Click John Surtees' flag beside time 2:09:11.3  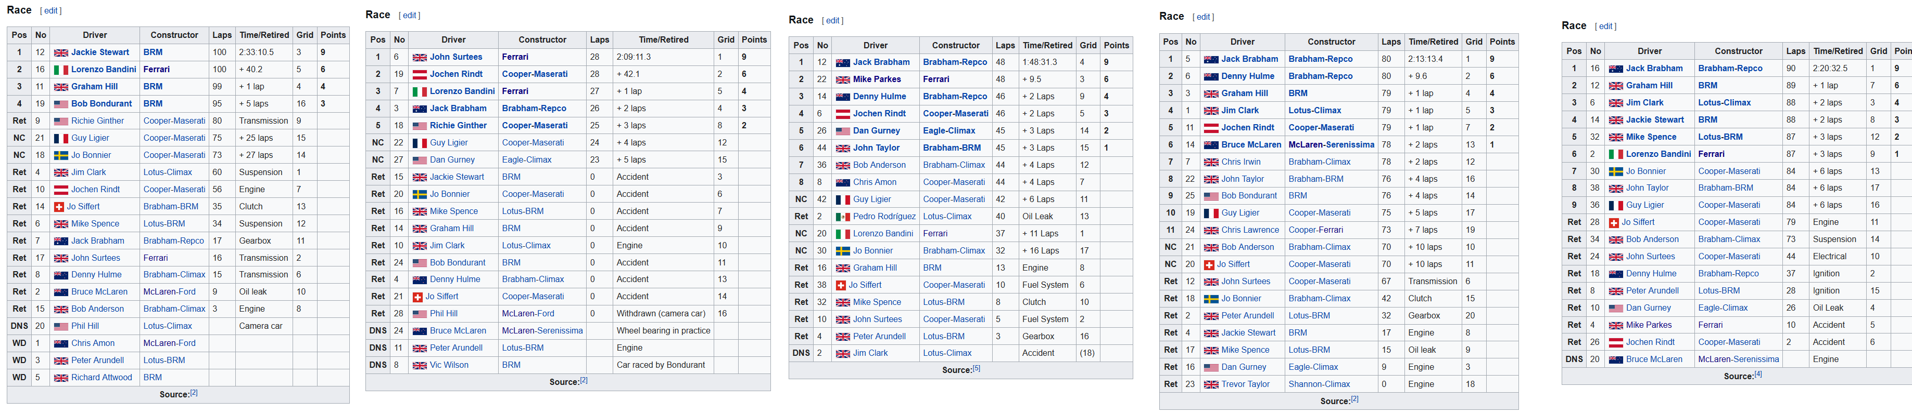pos(420,57)
